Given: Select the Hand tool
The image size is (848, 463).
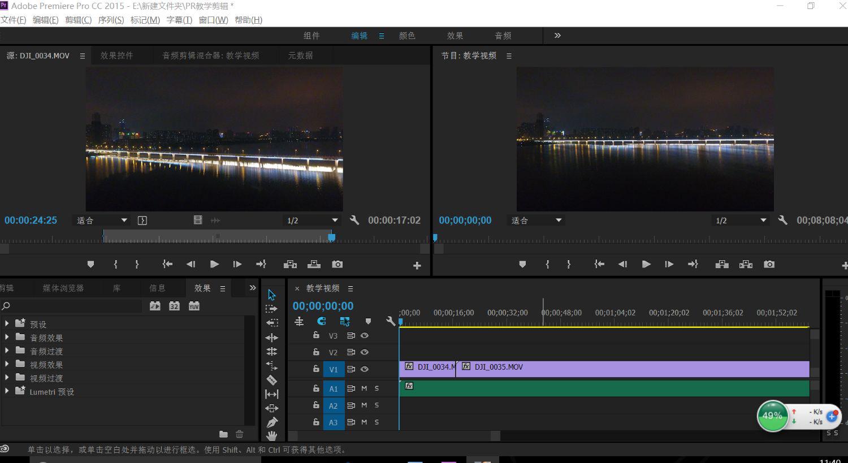Looking at the screenshot, I should click(x=271, y=436).
